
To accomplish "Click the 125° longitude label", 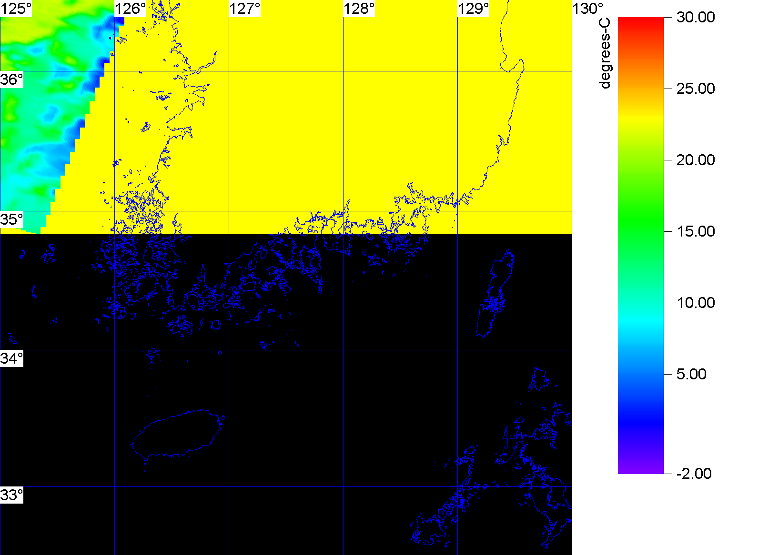I will (x=16, y=9).
